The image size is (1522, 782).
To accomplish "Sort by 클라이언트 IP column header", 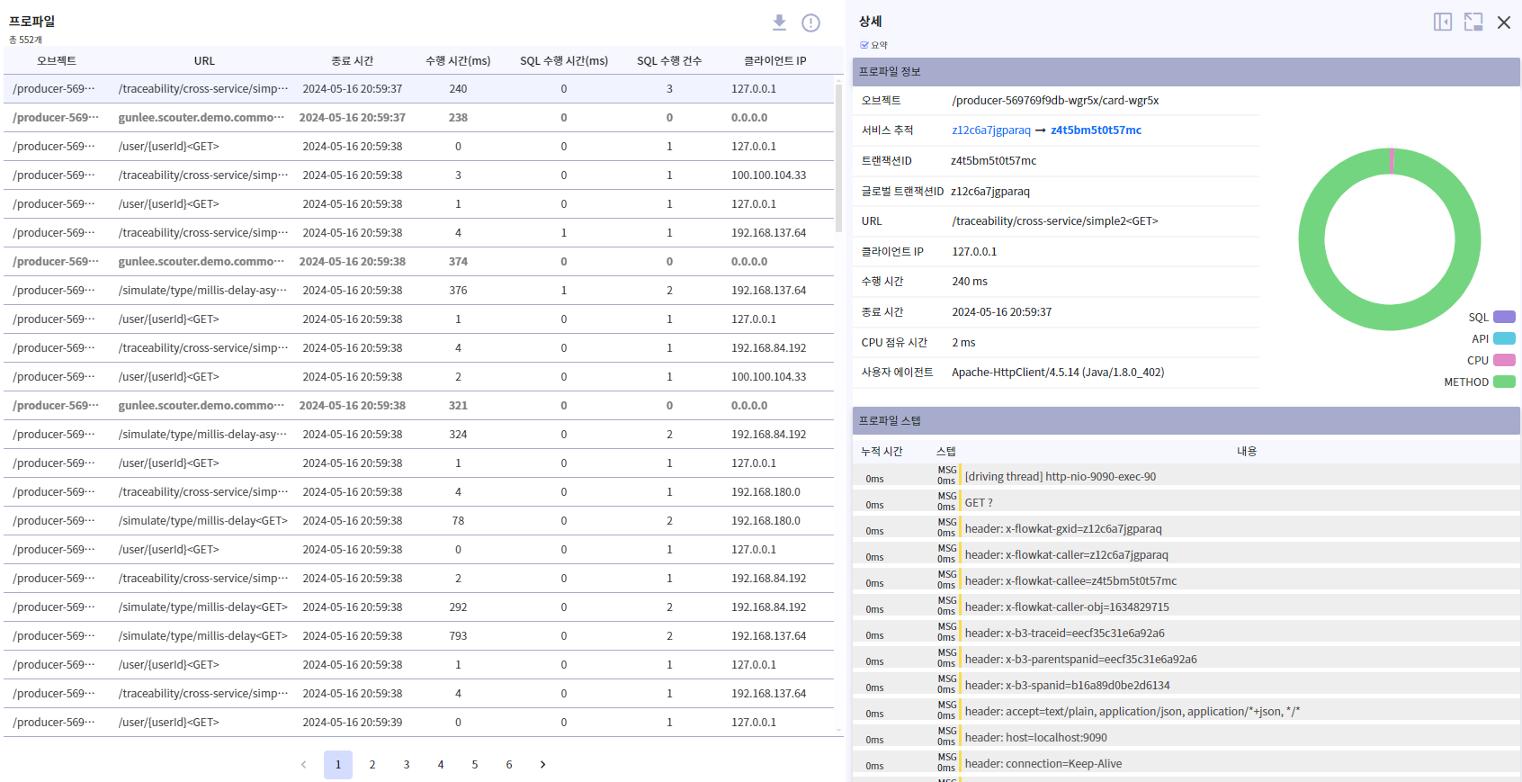I will [774, 61].
